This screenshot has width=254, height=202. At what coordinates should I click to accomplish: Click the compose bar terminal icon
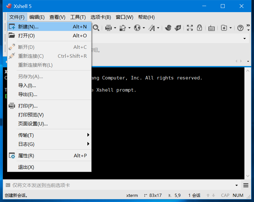(x=8, y=185)
